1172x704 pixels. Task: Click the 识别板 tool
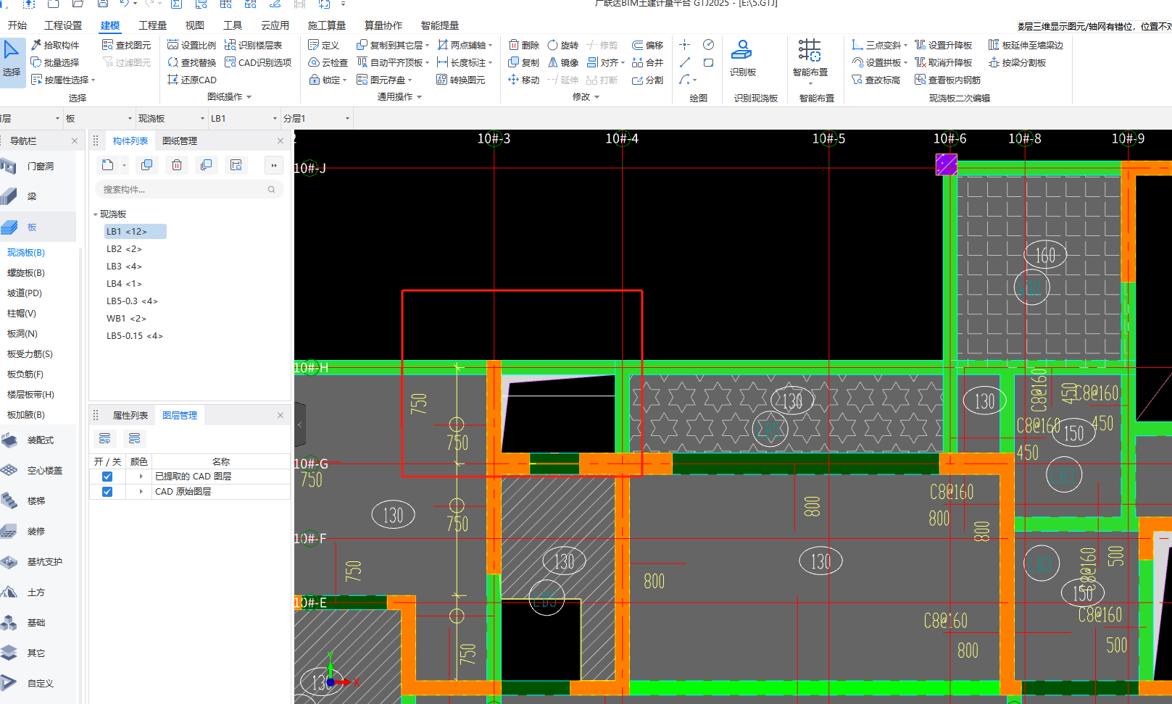(743, 58)
